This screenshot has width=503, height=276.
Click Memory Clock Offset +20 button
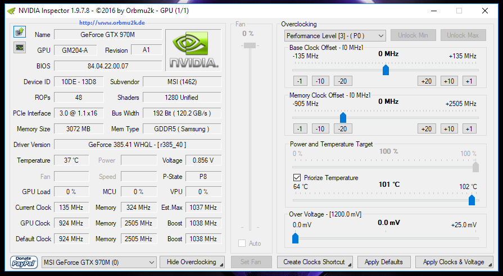tap(427, 128)
